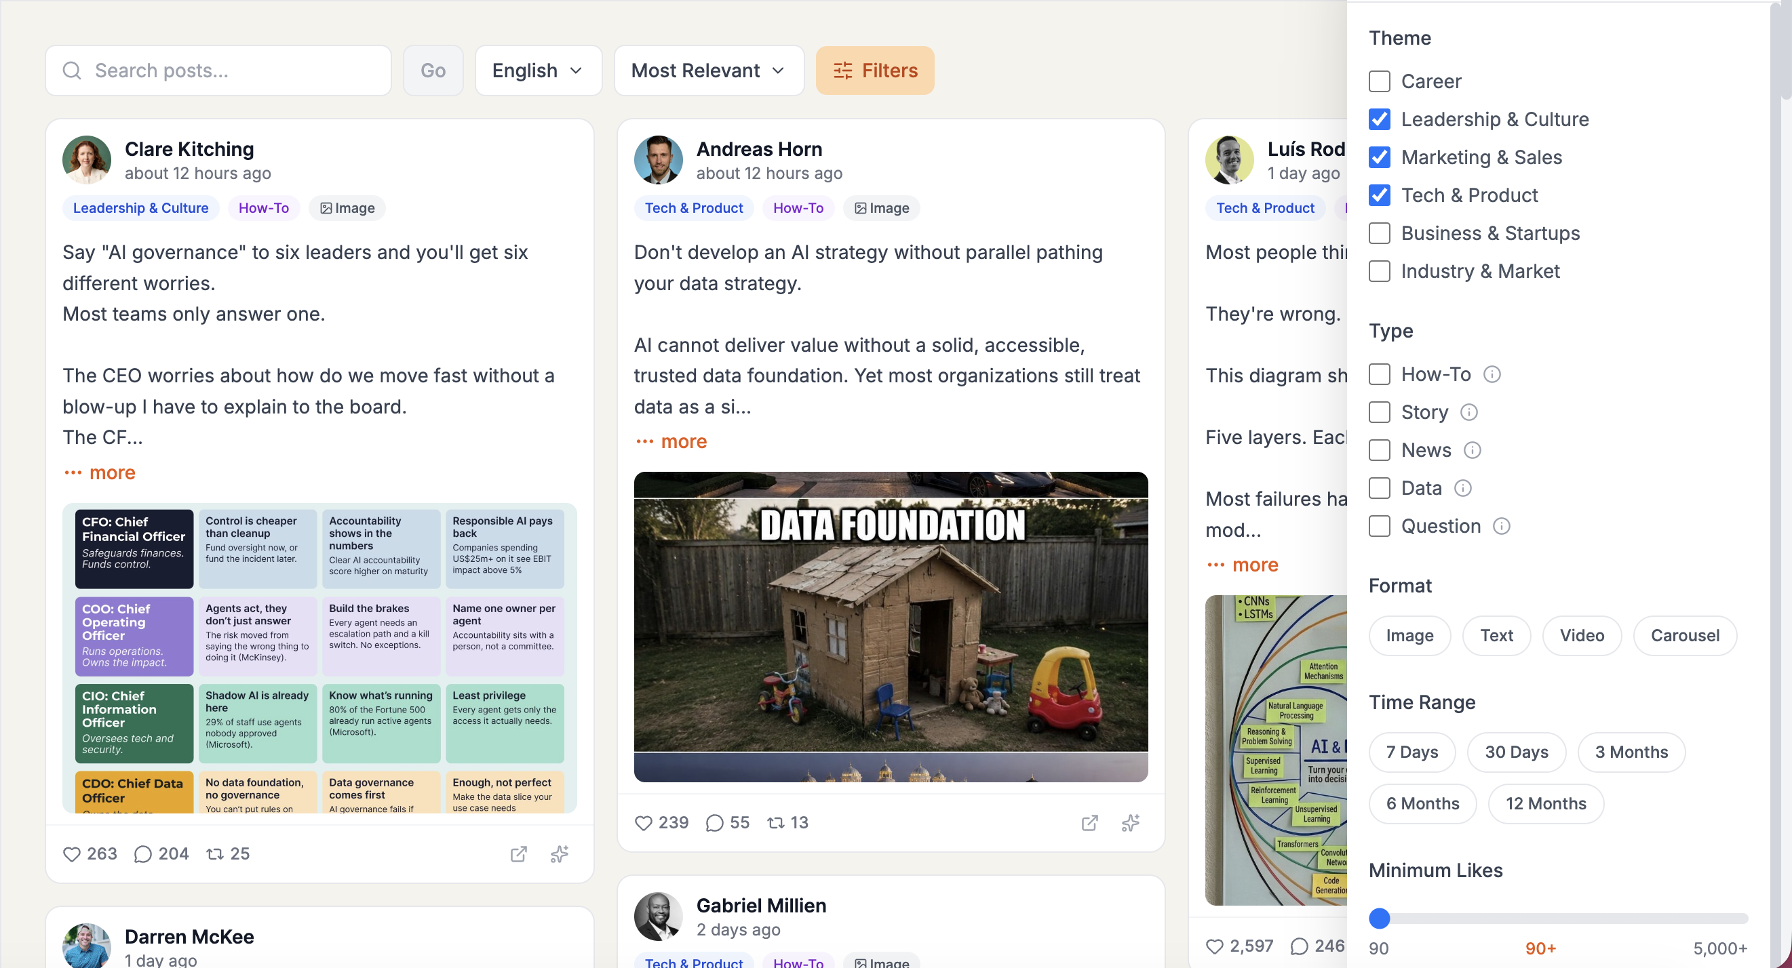Screen dimensions: 1792x968
Task: Show info for Story type
Action: click(1469, 412)
